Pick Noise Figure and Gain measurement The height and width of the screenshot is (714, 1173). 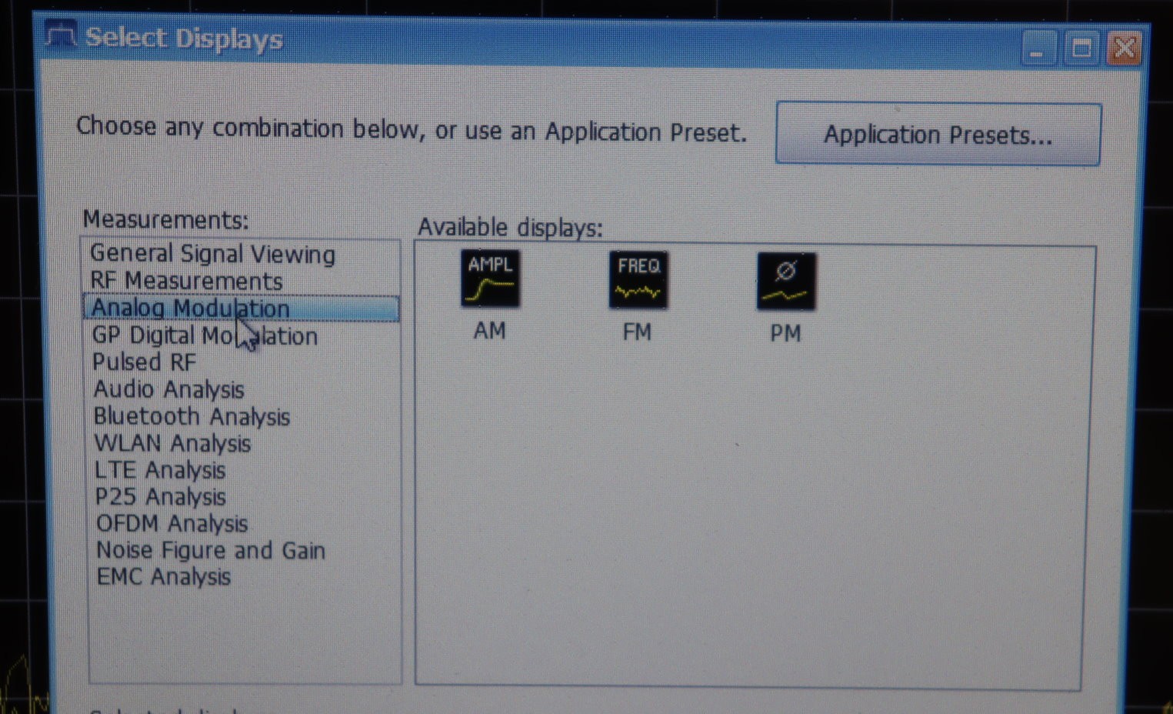pos(211,550)
